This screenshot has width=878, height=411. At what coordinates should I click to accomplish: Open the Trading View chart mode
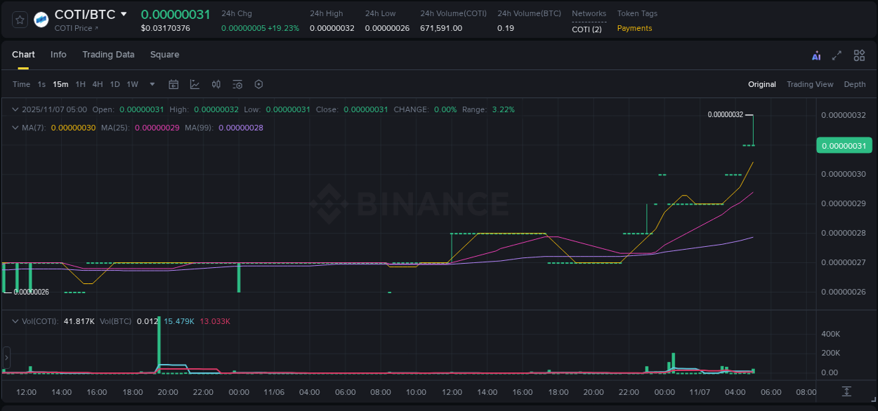point(810,84)
